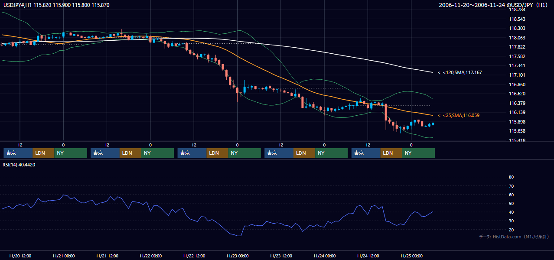Choose the 11/24 00:00 time label

pyautogui.click(x=325, y=256)
